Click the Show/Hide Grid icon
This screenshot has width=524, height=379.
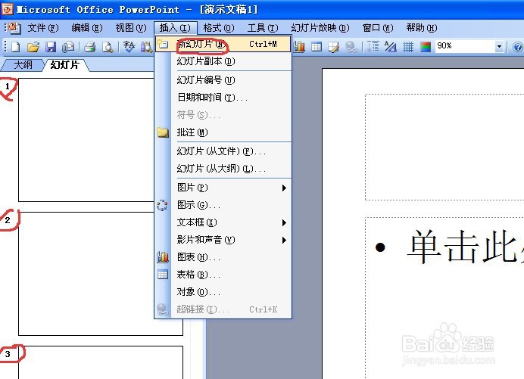[408, 47]
